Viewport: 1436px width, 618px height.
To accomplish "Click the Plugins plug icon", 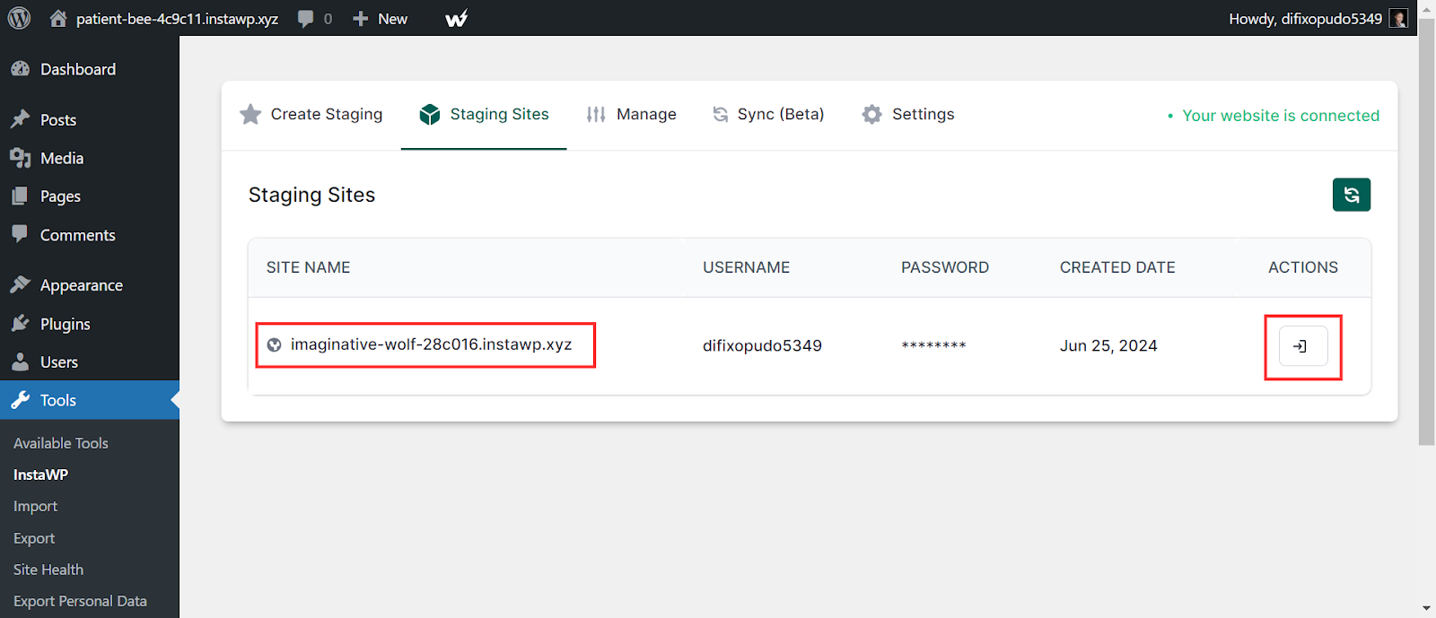I will click(x=21, y=323).
